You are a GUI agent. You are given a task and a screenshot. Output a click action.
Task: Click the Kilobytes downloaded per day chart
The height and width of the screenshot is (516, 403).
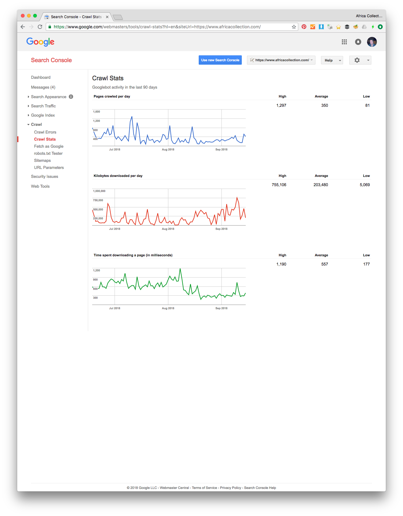tap(169, 207)
